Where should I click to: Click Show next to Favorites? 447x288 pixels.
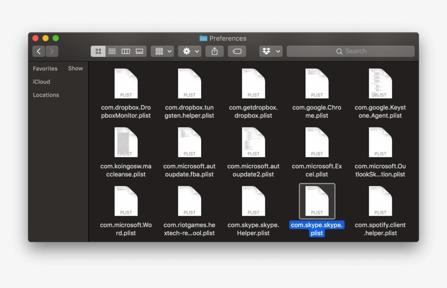tap(76, 68)
